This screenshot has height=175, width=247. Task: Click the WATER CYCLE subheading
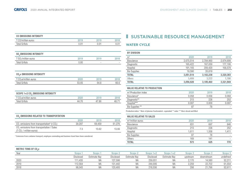pos(137,45)
